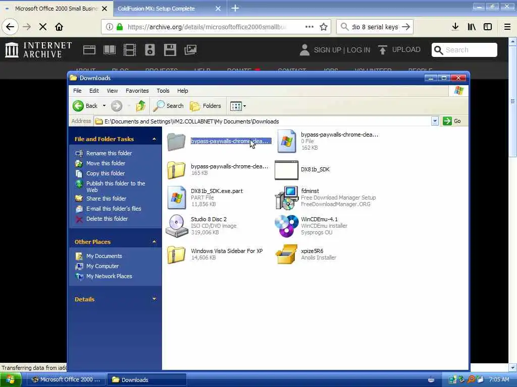Select the DX81b_SDK application icon
This screenshot has height=387, width=517.
286,170
